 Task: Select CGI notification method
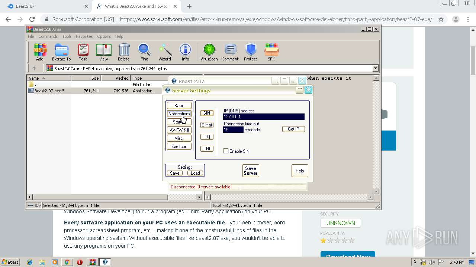coord(207,149)
